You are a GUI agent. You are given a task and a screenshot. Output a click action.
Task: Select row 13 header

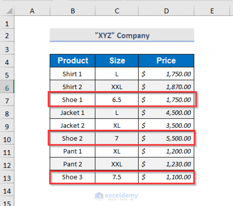(7, 177)
